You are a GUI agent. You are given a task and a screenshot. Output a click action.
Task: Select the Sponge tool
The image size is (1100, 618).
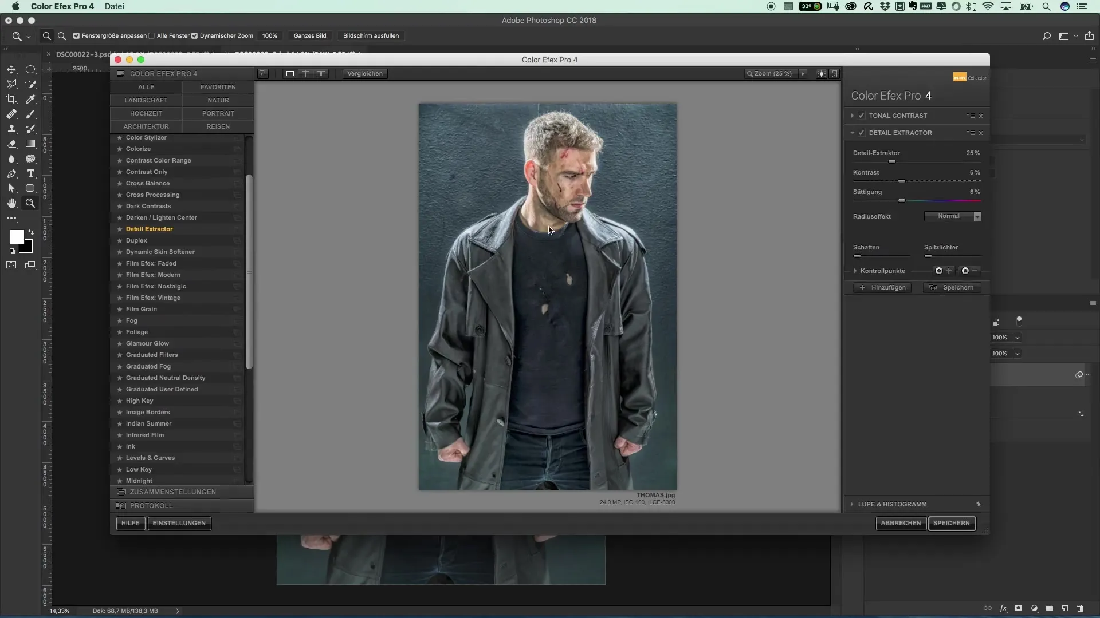pyautogui.click(x=31, y=159)
